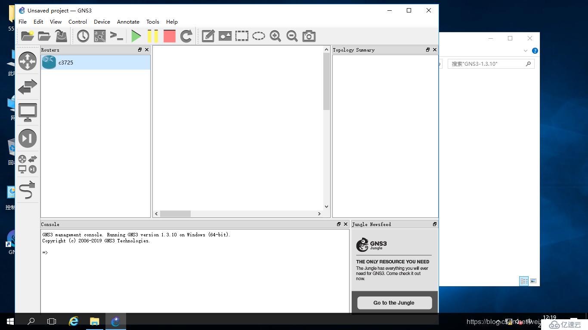Open the Control menu
The height and width of the screenshot is (330, 588).
[77, 21]
